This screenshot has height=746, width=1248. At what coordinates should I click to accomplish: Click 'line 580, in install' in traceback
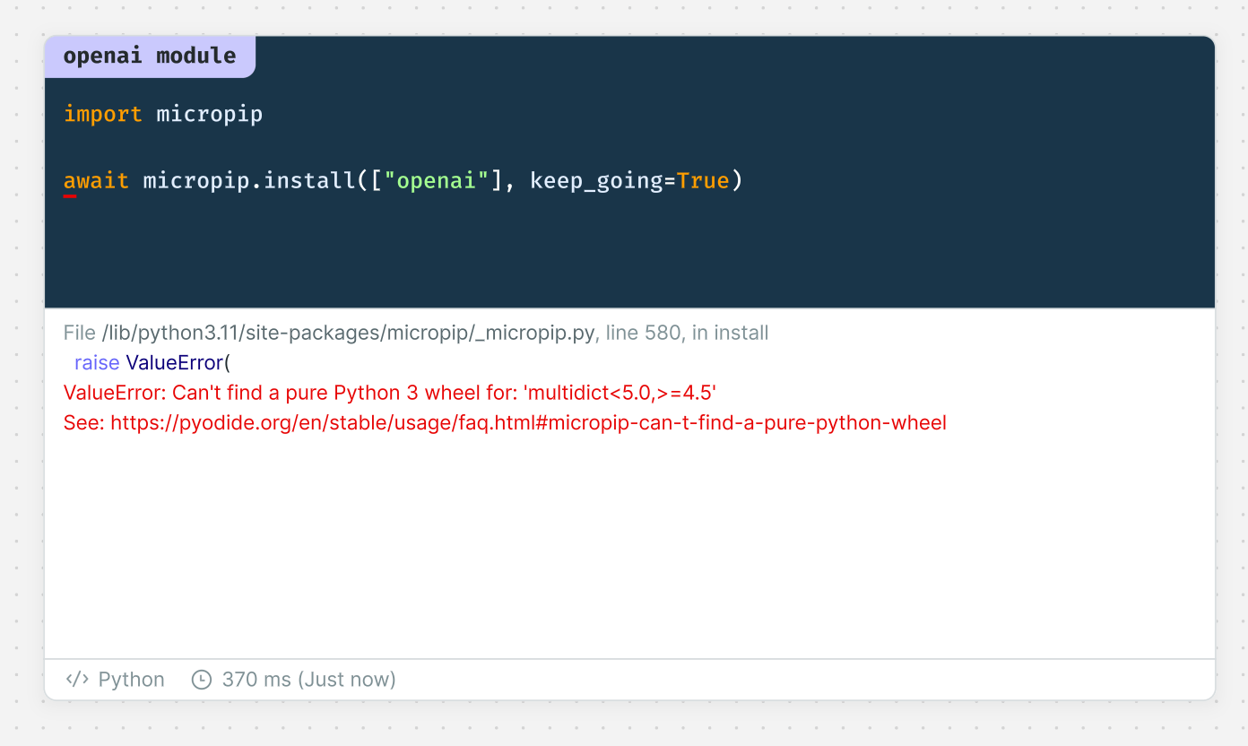(x=688, y=334)
